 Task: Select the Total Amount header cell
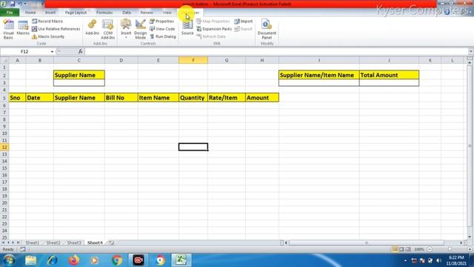coord(389,75)
